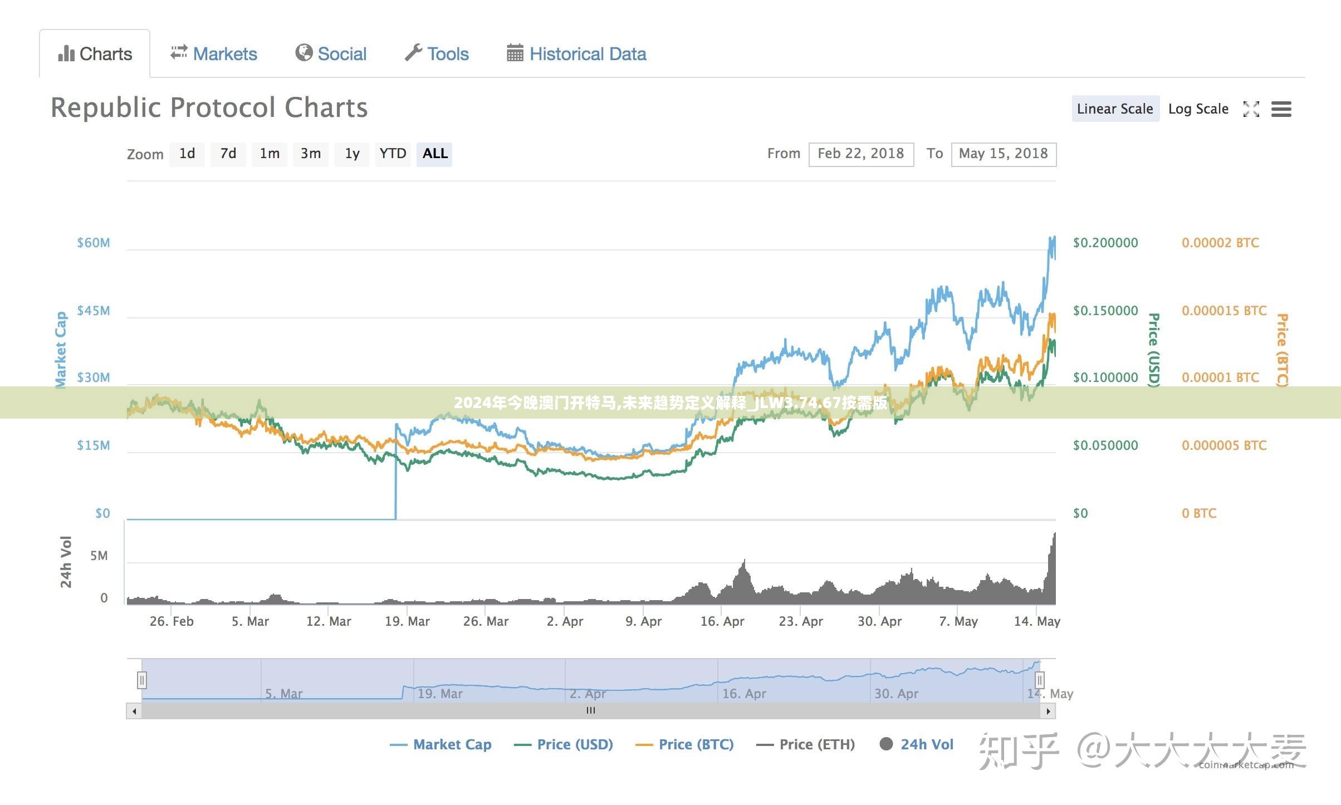1341x805 pixels.
Task: Toggle fullscreen chart view icon
Action: [1251, 109]
